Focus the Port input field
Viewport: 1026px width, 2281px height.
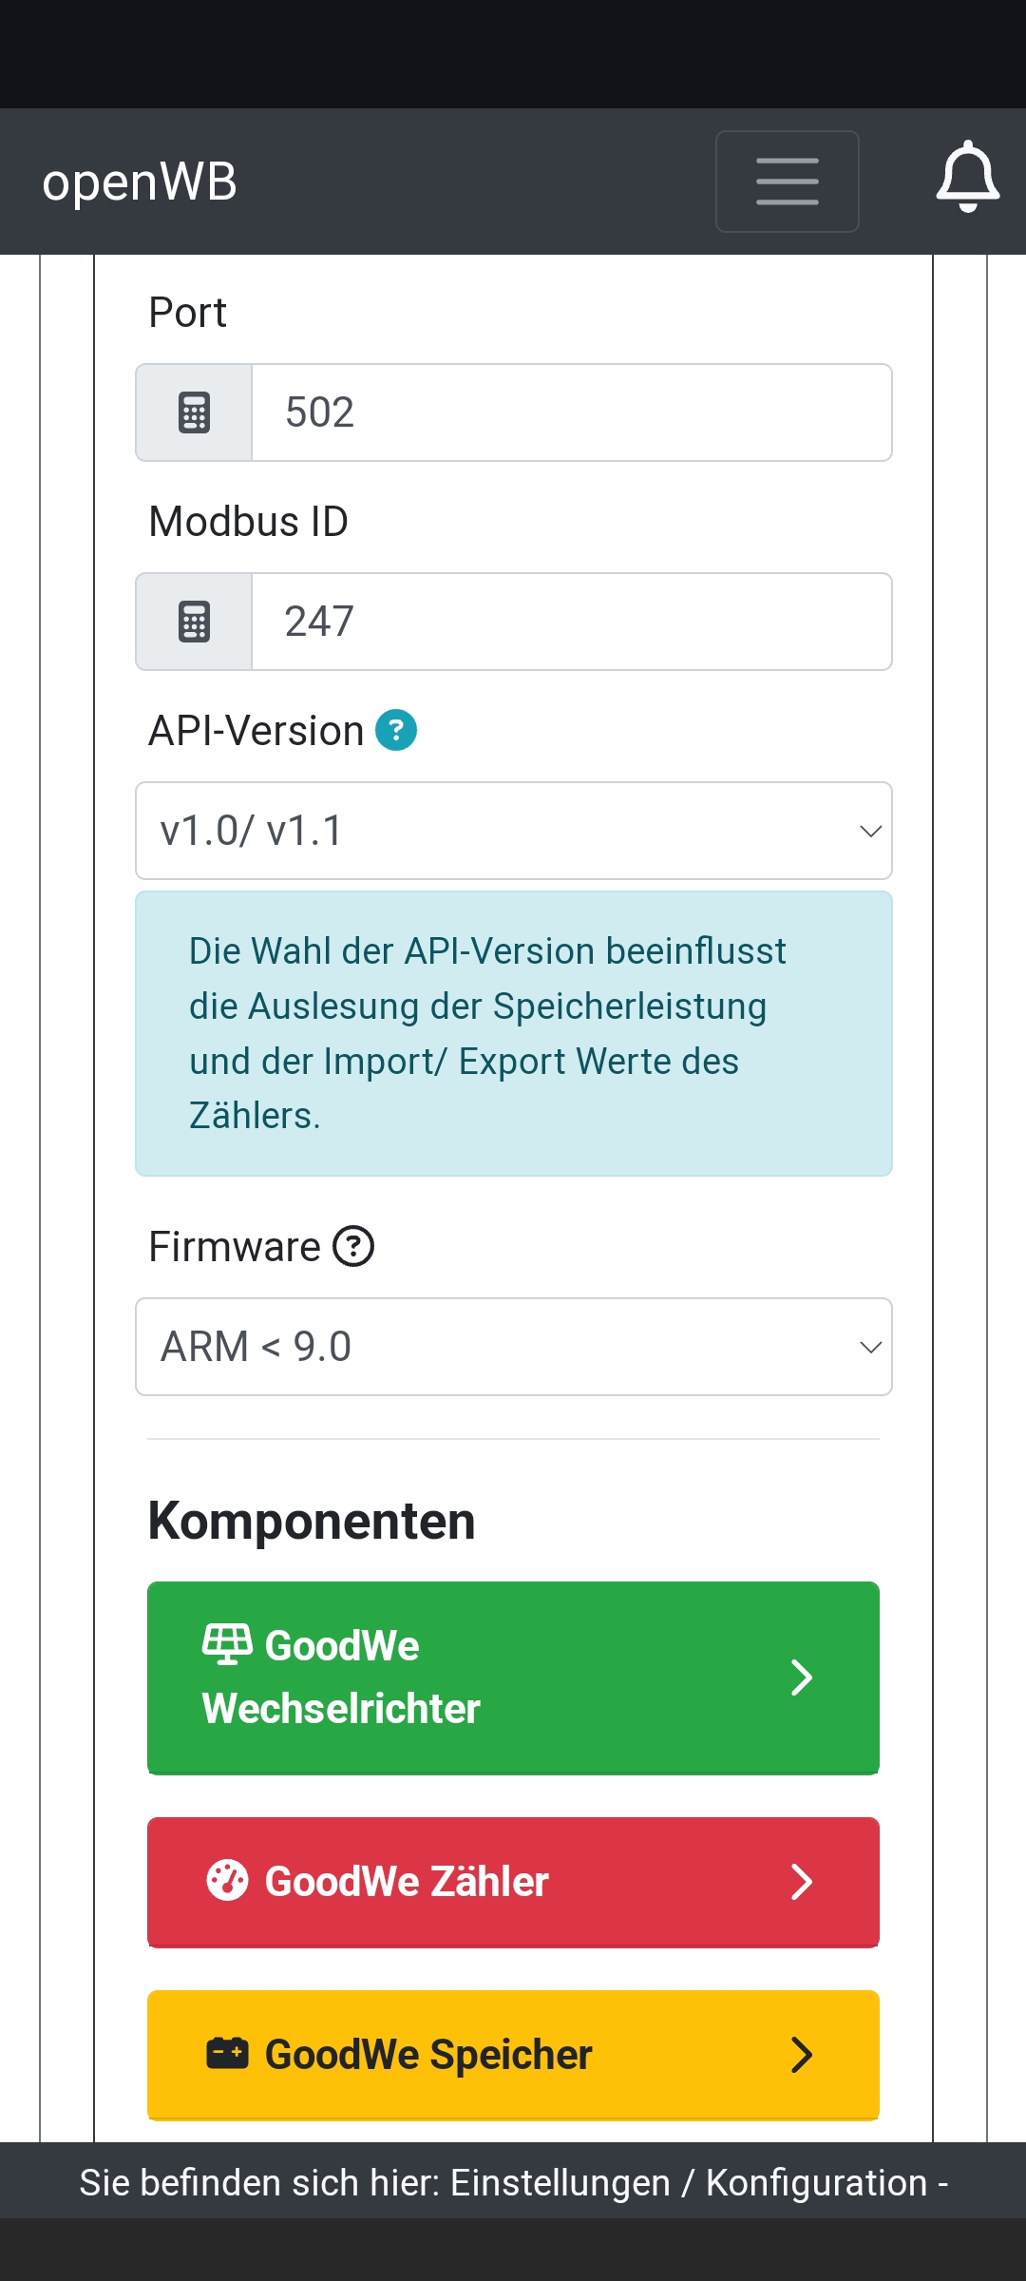[571, 412]
